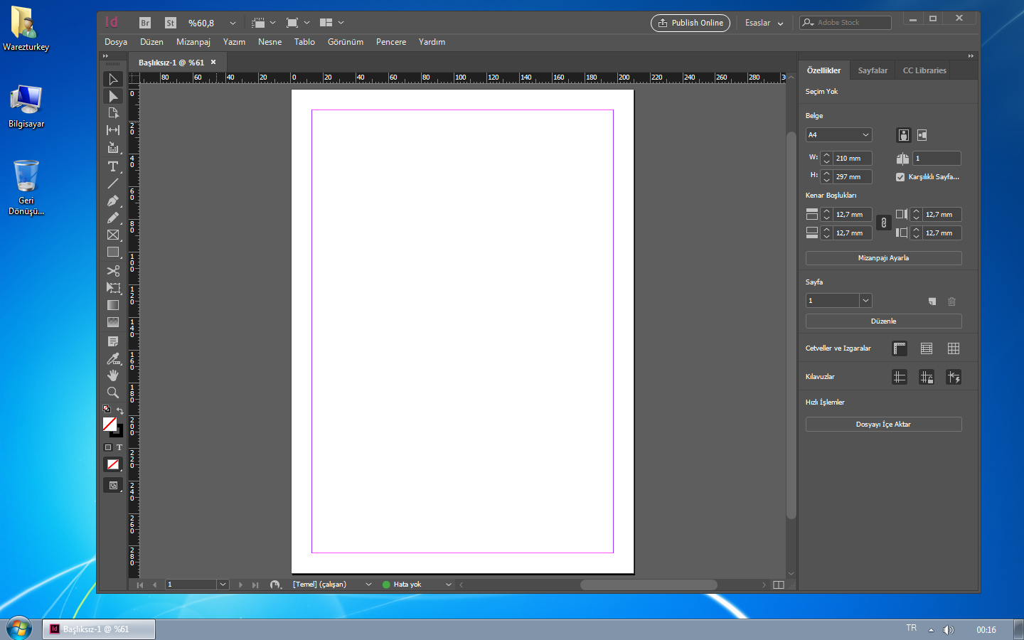Select the Pen tool
The height and width of the screenshot is (640, 1024).
coord(112,201)
